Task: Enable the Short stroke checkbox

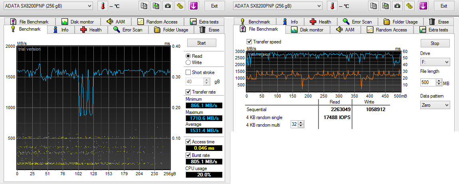Action: click(x=188, y=72)
